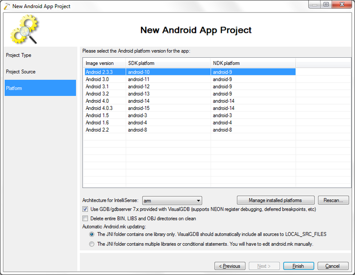Select the Platform step in sidebar

40,88
